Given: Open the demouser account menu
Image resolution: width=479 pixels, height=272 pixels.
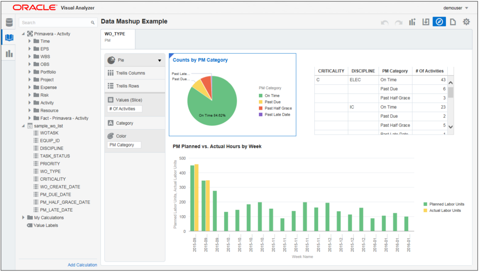Looking at the screenshot, I should [456, 8].
